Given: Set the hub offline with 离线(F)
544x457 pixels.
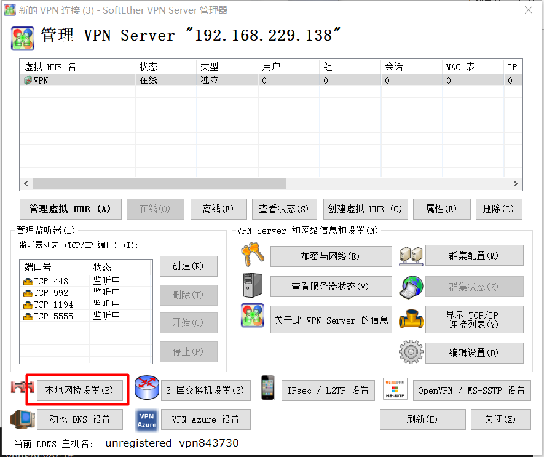Looking at the screenshot, I should pos(219,209).
